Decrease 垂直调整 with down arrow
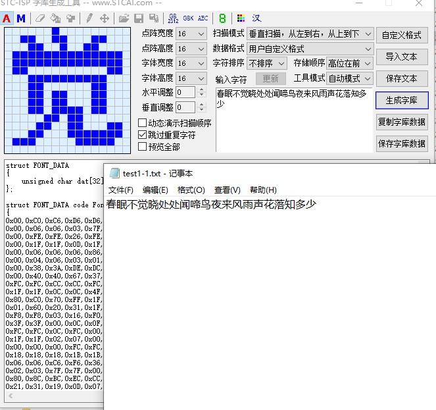The image size is (436, 410). pos(202,110)
